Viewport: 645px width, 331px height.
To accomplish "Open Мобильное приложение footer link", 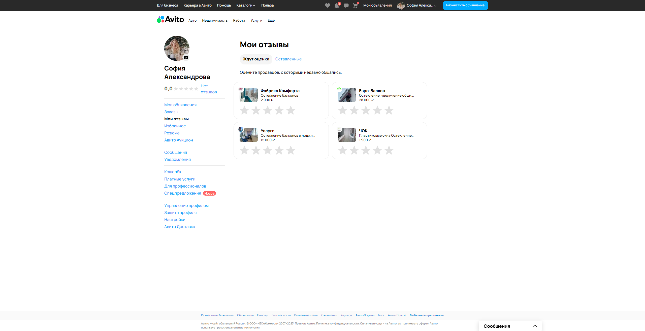I will [427, 315].
